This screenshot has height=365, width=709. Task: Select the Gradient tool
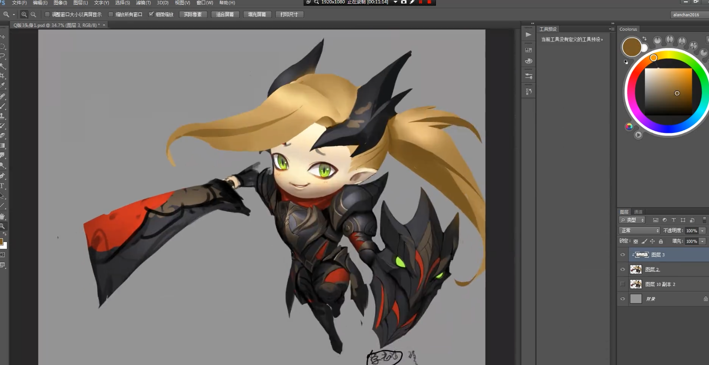pos(3,146)
